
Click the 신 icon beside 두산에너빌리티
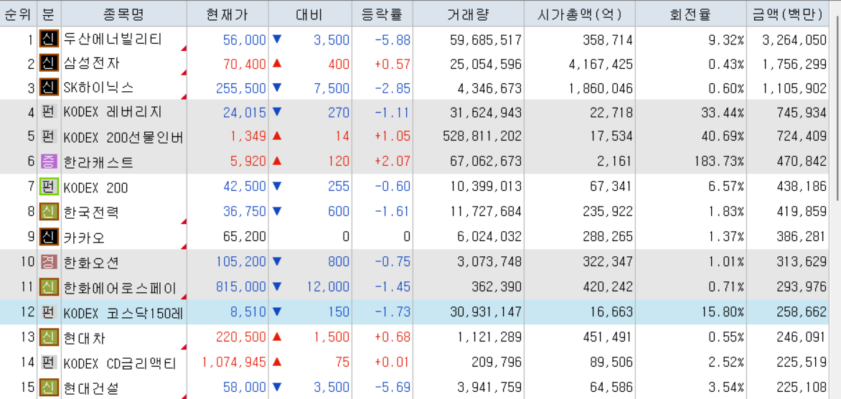pyautogui.click(x=48, y=39)
